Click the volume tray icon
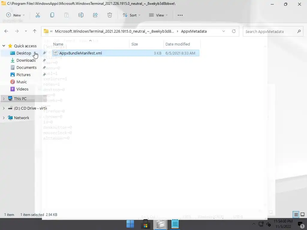 269,224
